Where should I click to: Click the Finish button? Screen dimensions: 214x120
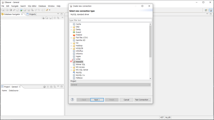click(x=112, y=100)
